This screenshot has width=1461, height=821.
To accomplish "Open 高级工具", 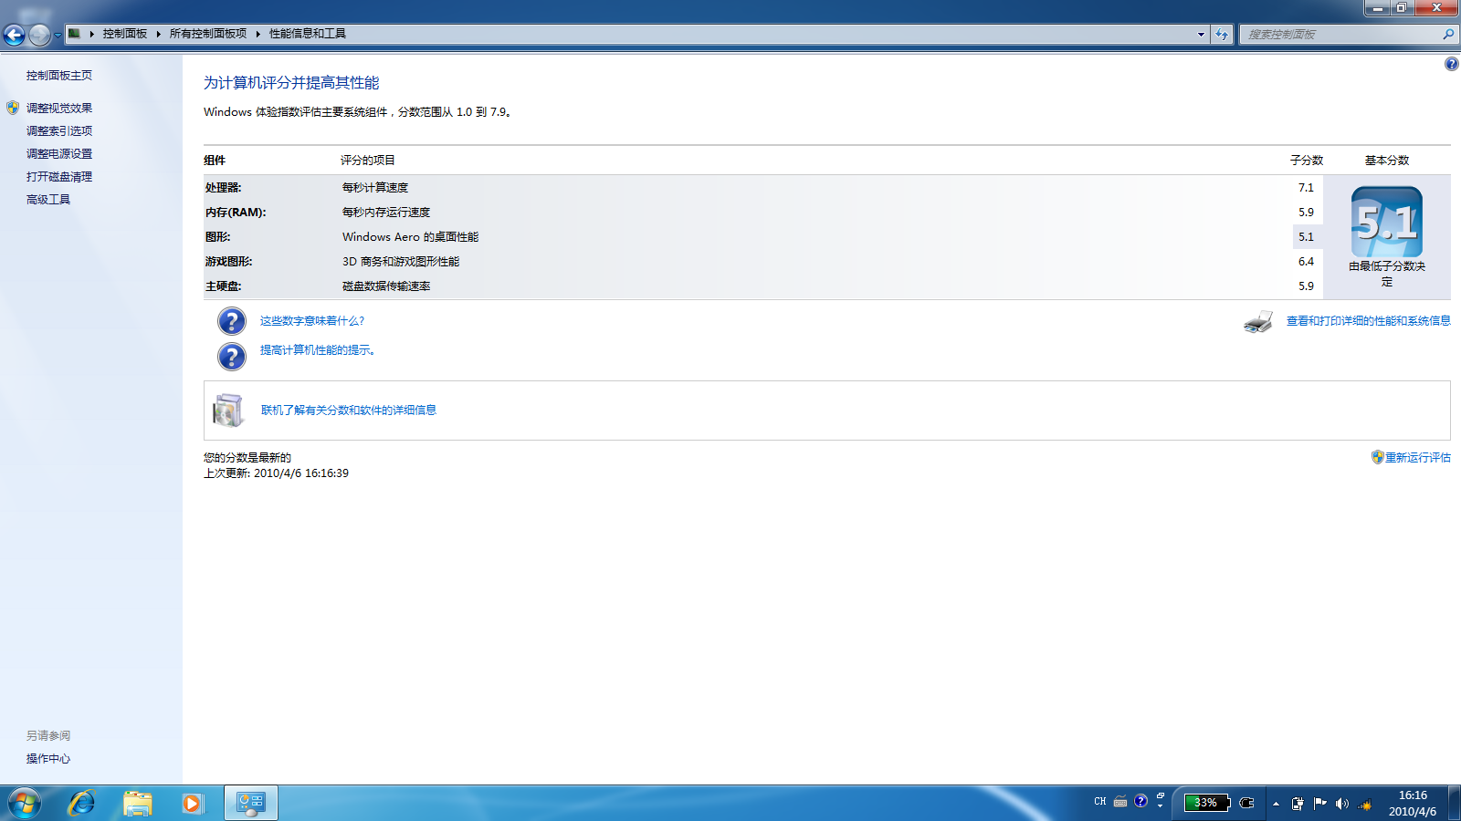I will 48,200.
